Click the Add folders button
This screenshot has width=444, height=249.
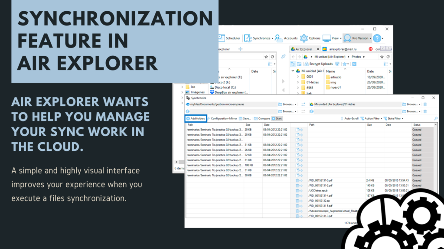coord(196,118)
